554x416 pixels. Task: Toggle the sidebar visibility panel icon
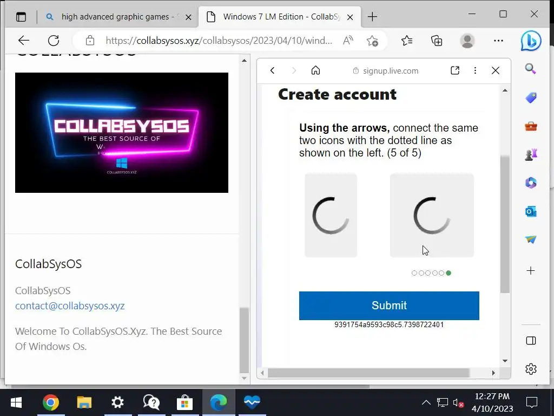click(x=531, y=341)
